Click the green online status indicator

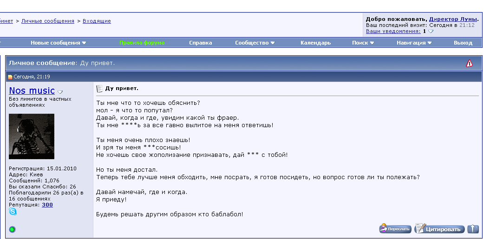[x=13, y=229]
